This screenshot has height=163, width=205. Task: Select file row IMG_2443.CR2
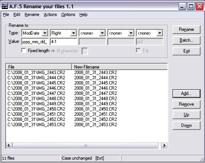pos(36,73)
